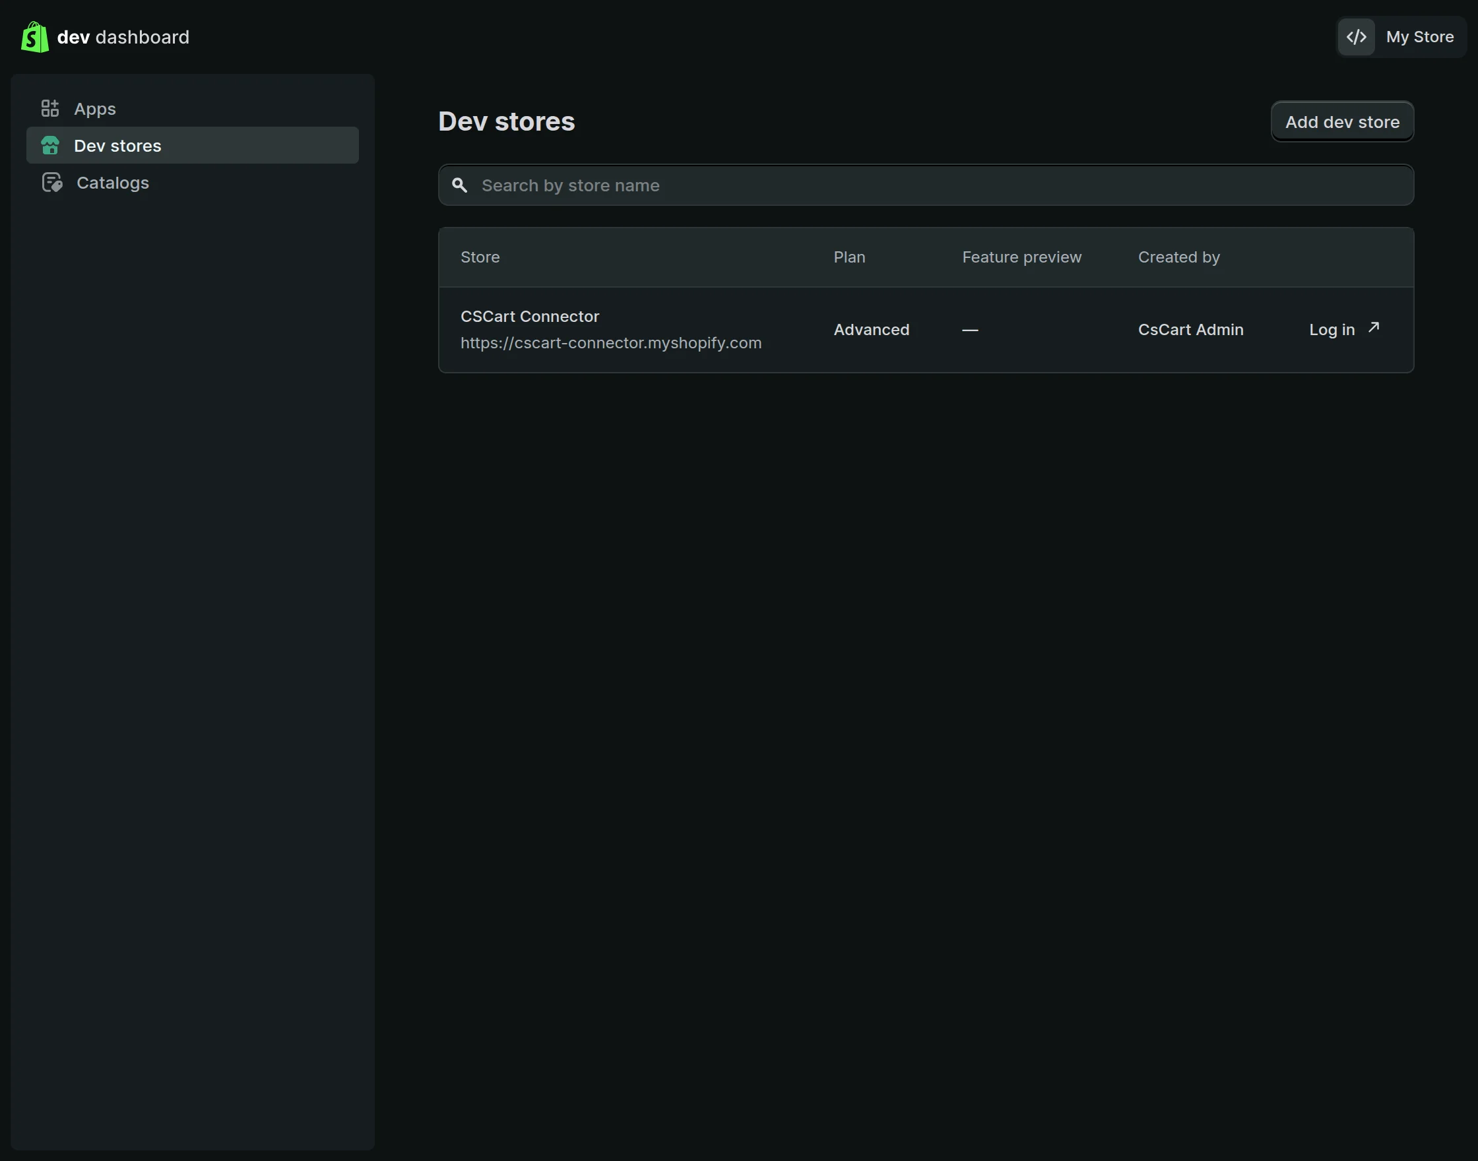The image size is (1478, 1161).
Task: Click Log in for CSCart Connector
Action: tap(1331, 330)
